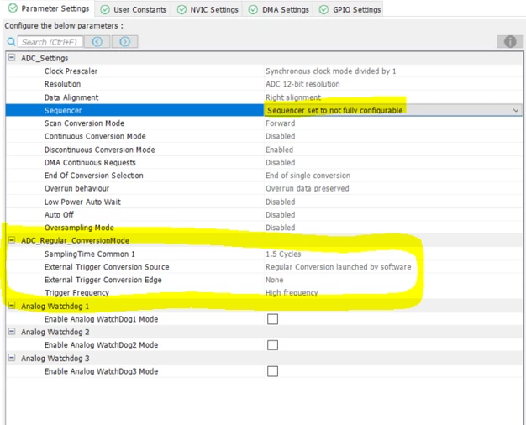Click DMA Settings green check icon
The image size is (526, 425).
pyautogui.click(x=253, y=10)
